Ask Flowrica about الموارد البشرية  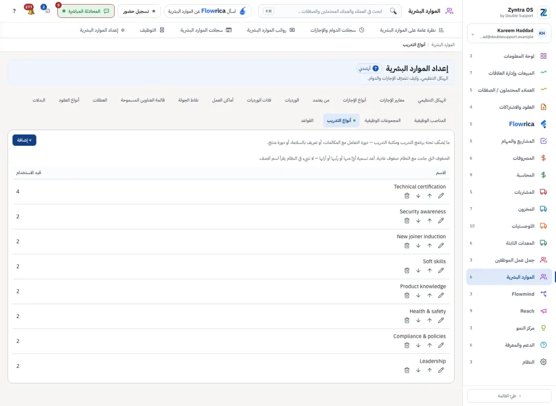click(207, 11)
